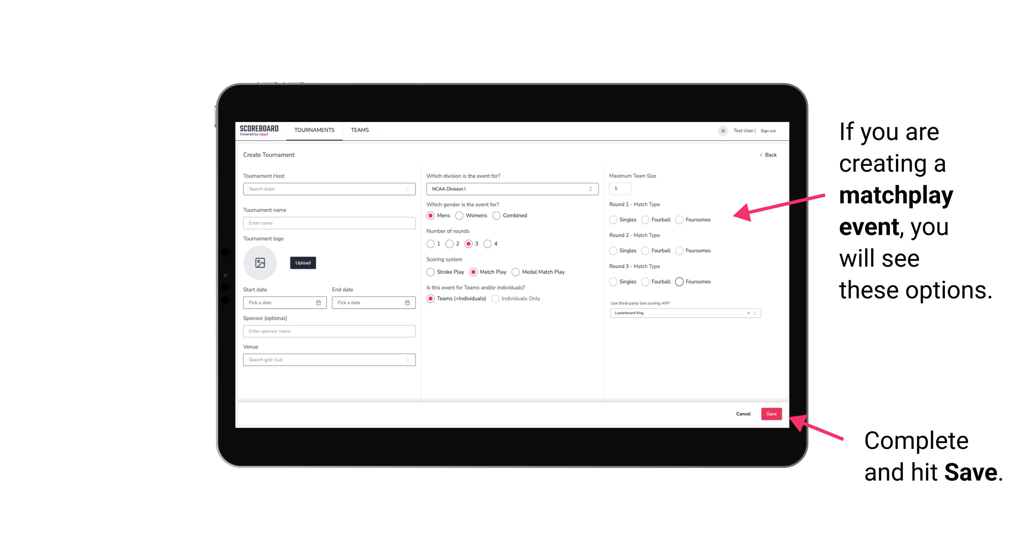Open the TEAMS tab
This screenshot has width=1023, height=550.
point(359,130)
